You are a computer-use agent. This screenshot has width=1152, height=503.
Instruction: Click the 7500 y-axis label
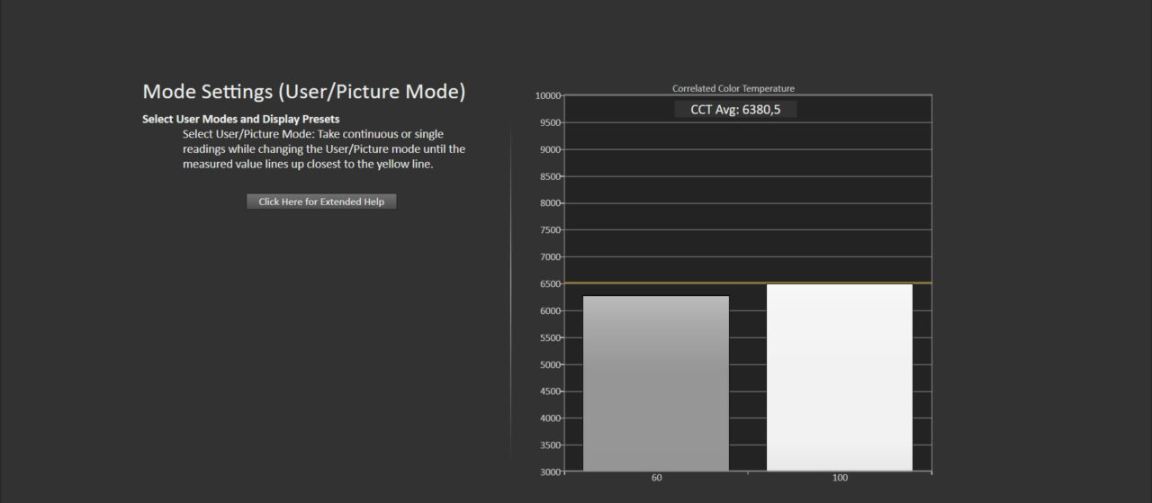coord(549,230)
